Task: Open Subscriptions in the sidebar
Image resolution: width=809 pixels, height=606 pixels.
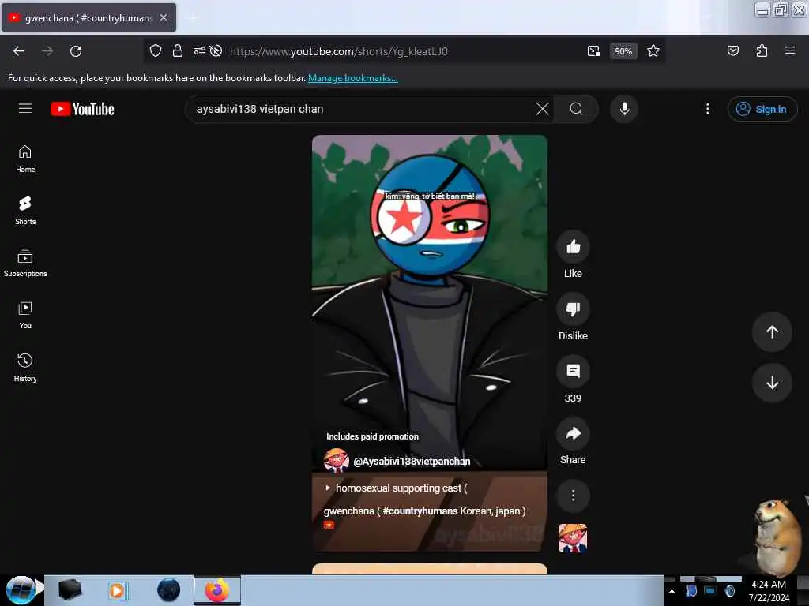Action: click(x=25, y=264)
